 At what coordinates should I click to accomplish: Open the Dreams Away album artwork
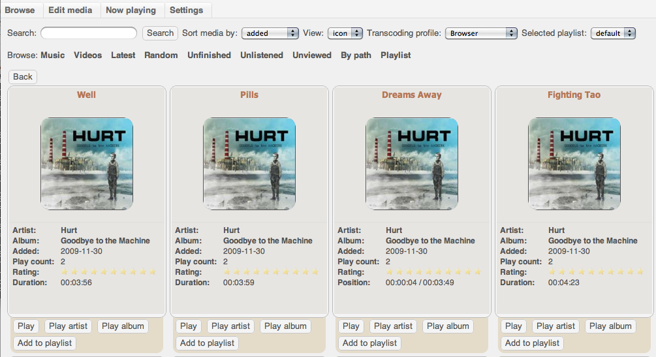[412, 164]
